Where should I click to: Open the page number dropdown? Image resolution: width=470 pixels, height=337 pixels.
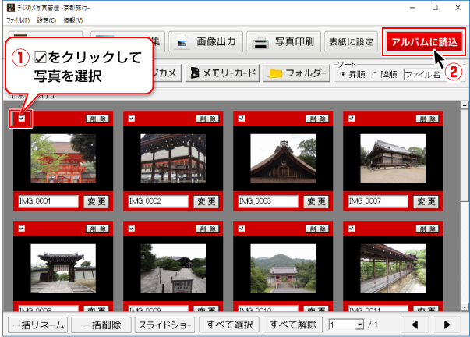pos(359,325)
